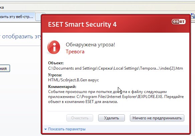Click the browser home icon behind the dialog
The height and width of the screenshot is (136, 195).
tap(193, 16)
